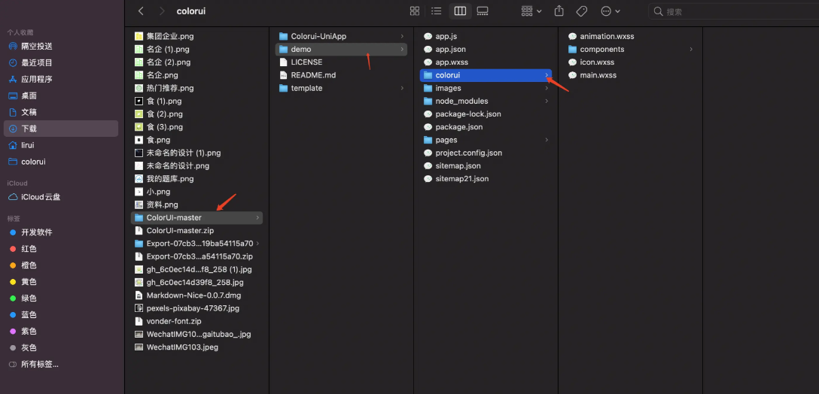Select the 开发软件 tag

point(62,232)
